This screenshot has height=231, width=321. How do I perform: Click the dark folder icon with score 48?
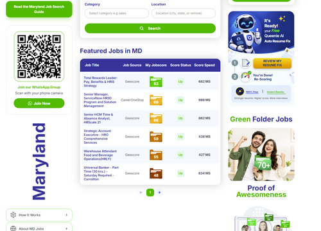156,173
